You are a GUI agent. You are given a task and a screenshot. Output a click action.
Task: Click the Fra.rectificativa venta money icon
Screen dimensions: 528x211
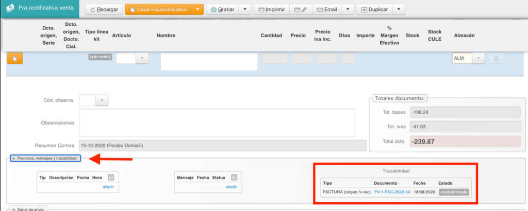click(x=11, y=8)
